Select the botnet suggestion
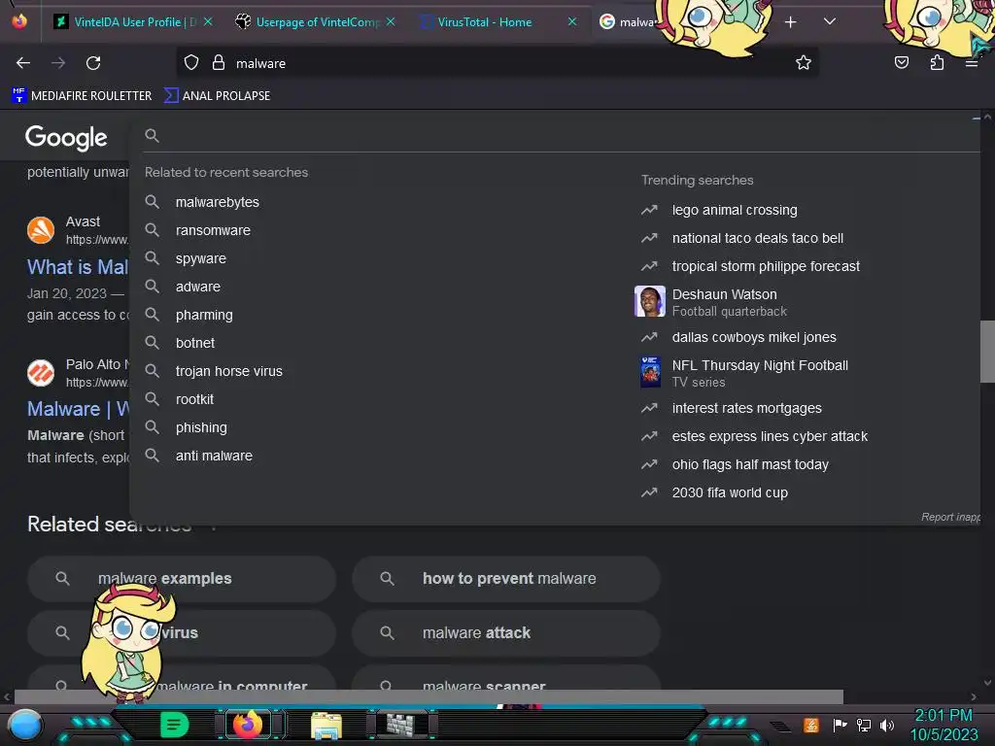This screenshot has width=995, height=746. [194, 343]
